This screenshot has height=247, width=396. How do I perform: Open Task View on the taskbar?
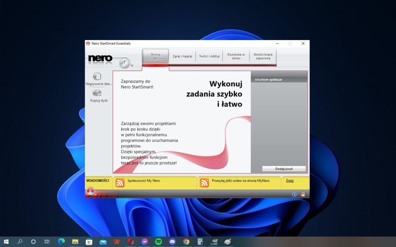(47, 242)
